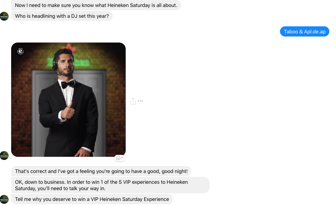Click the 'Who is headlining with a DJ set' message
Image resolution: width=336 pixels, height=206 pixels.
pyautogui.click(x=62, y=16)
